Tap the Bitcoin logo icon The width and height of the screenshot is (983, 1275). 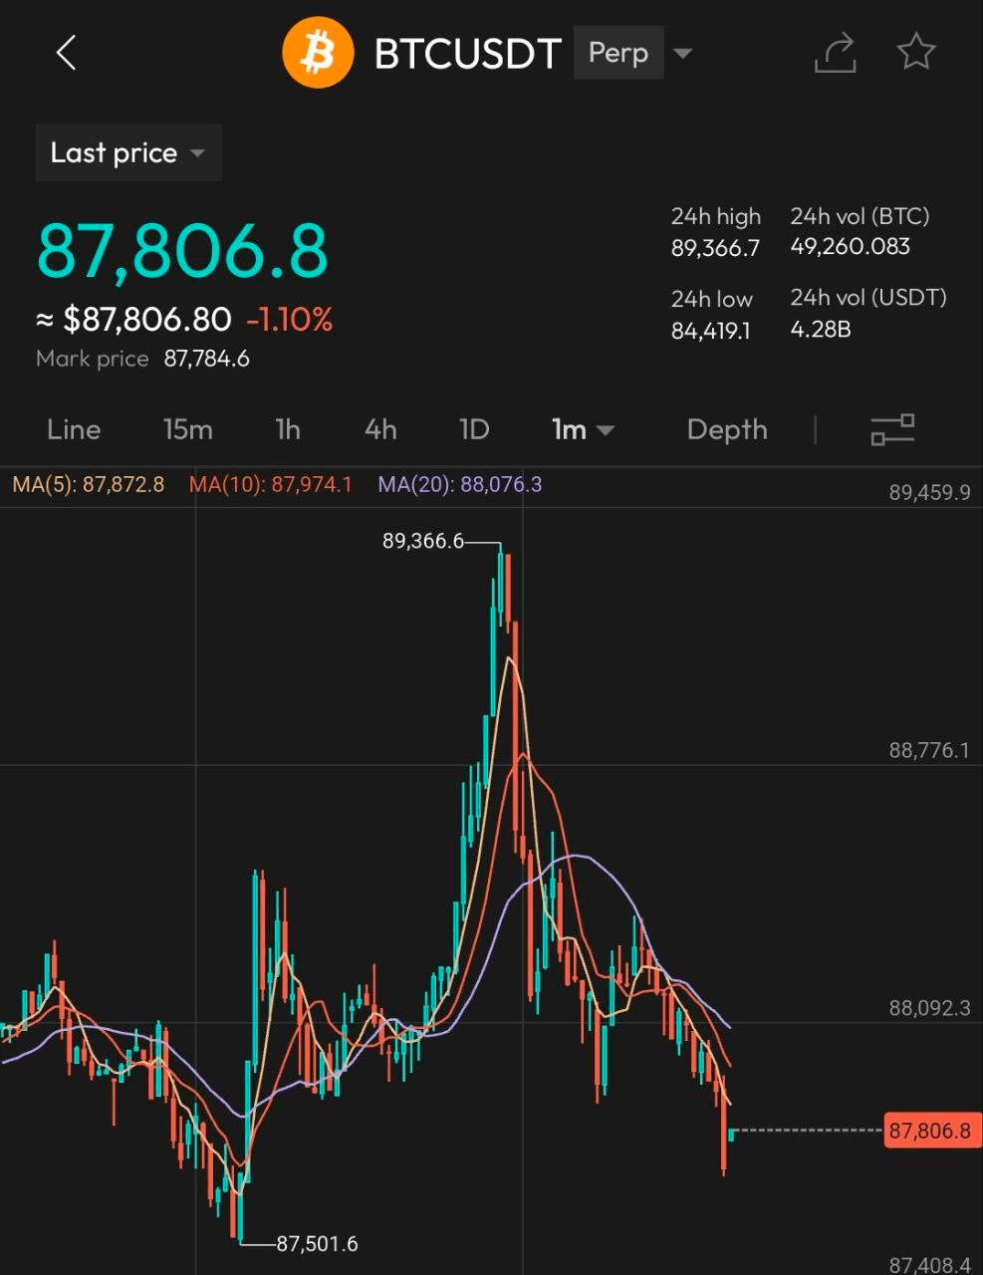[319, 53]
